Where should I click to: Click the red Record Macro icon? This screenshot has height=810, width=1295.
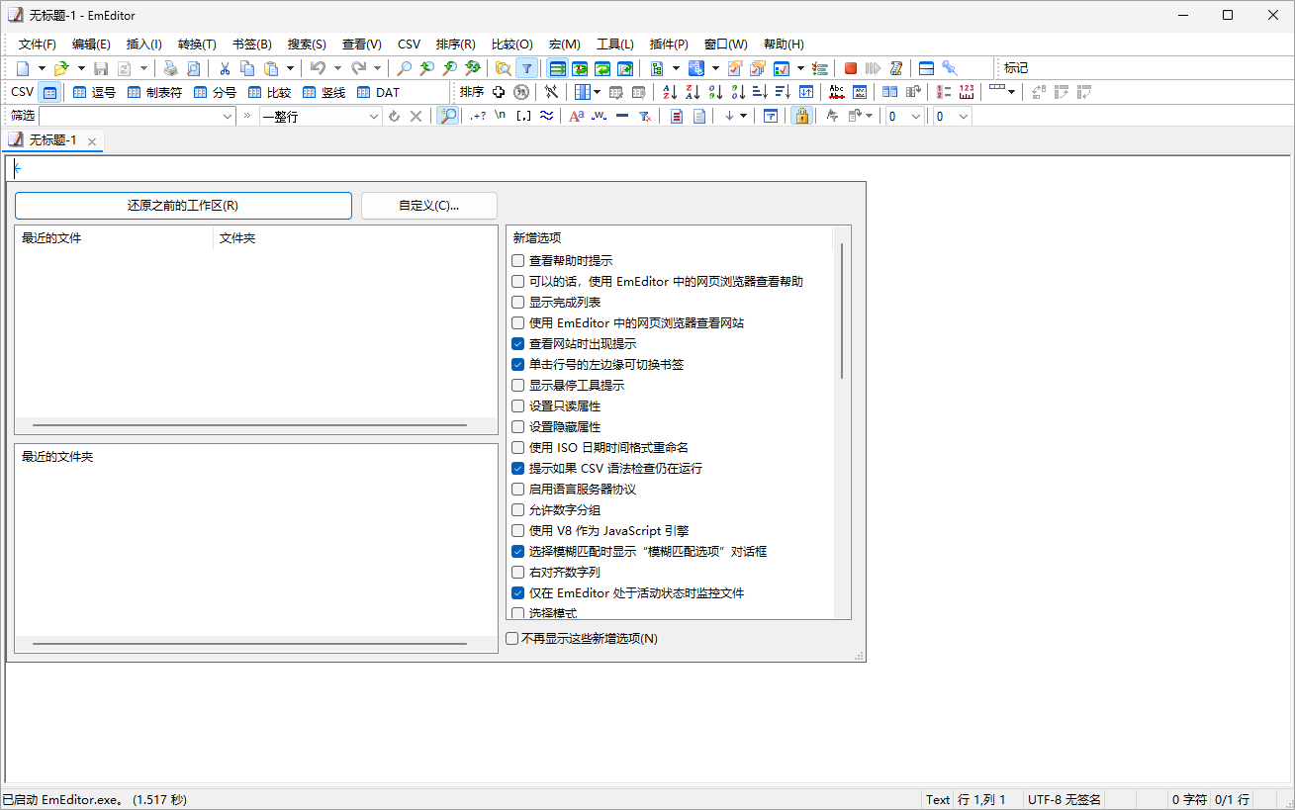[850, 68]
